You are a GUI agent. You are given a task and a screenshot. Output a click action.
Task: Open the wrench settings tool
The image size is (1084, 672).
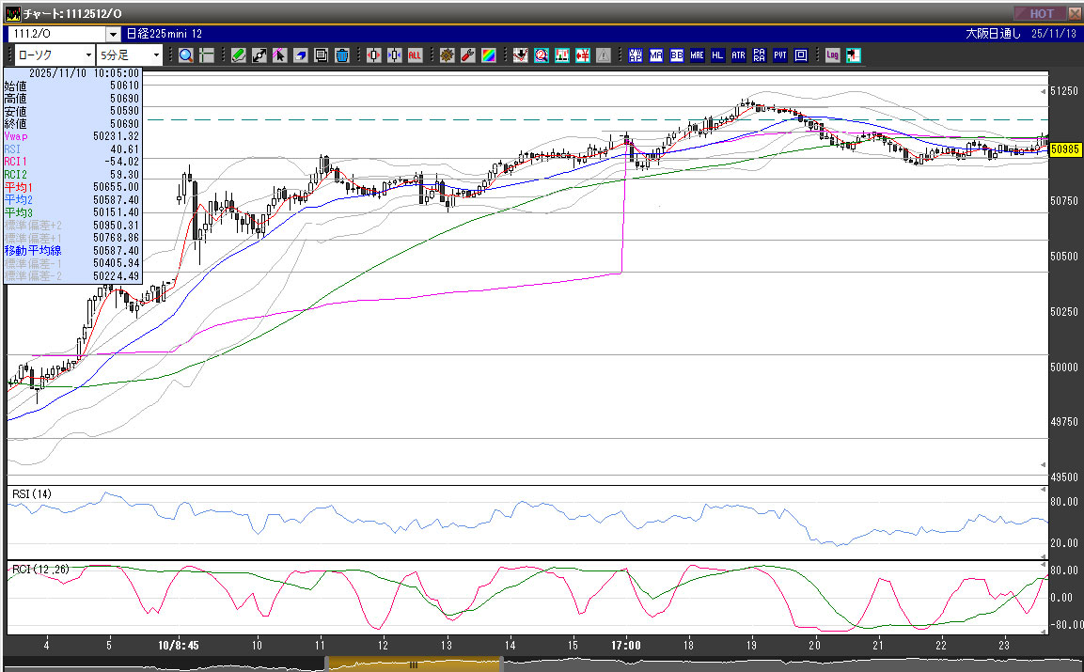tap(467, 55)
